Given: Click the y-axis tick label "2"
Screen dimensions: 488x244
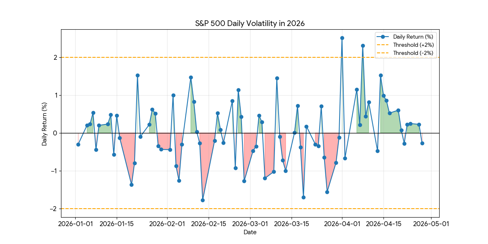Looking at the screenshot, I should (x=54, y=57).
